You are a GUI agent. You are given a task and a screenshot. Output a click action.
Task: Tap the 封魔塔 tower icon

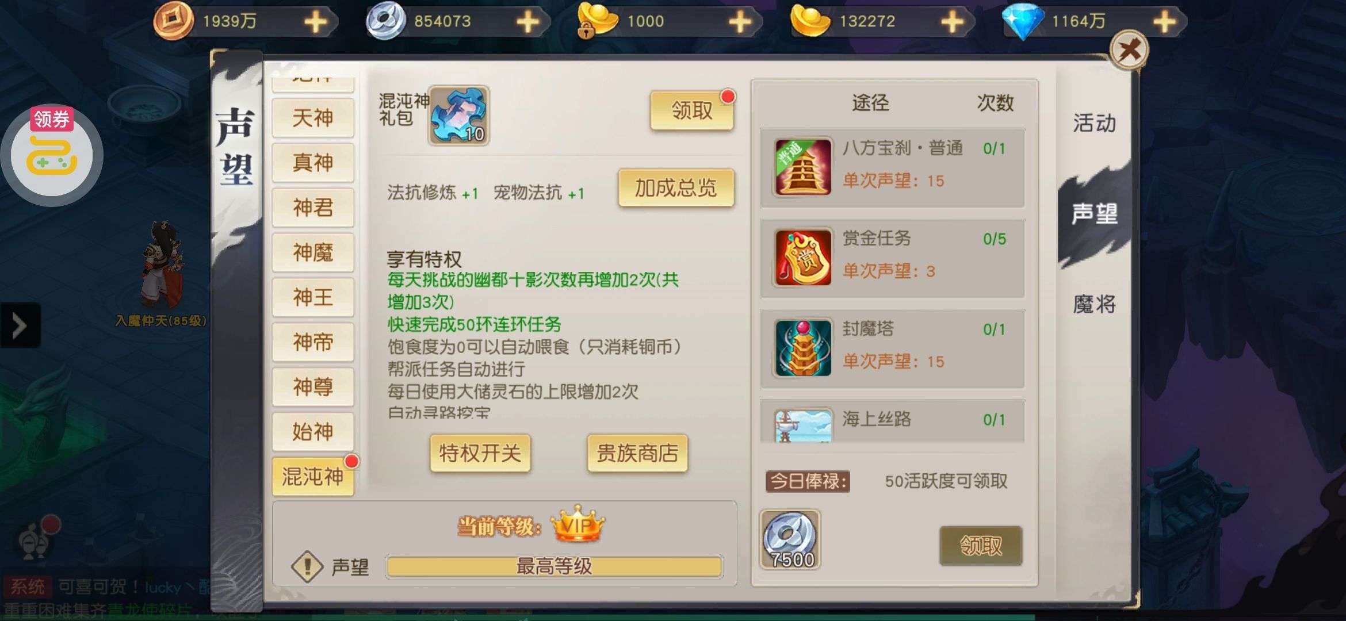coord(803,348)
